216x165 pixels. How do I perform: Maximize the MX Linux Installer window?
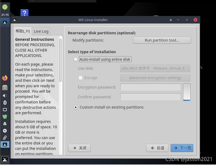click(187, 20)
